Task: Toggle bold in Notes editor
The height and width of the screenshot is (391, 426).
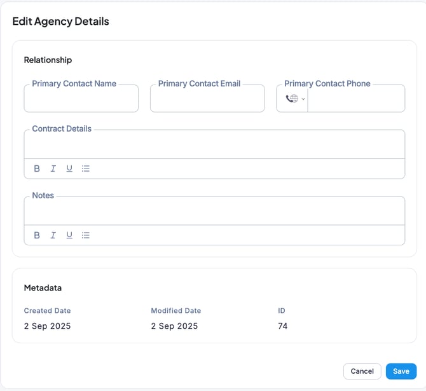Action: (37, 235)
